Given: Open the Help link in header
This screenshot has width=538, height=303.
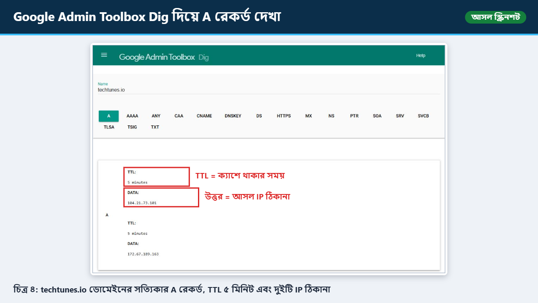Looking at the screenshot, I should pos(421,56).
